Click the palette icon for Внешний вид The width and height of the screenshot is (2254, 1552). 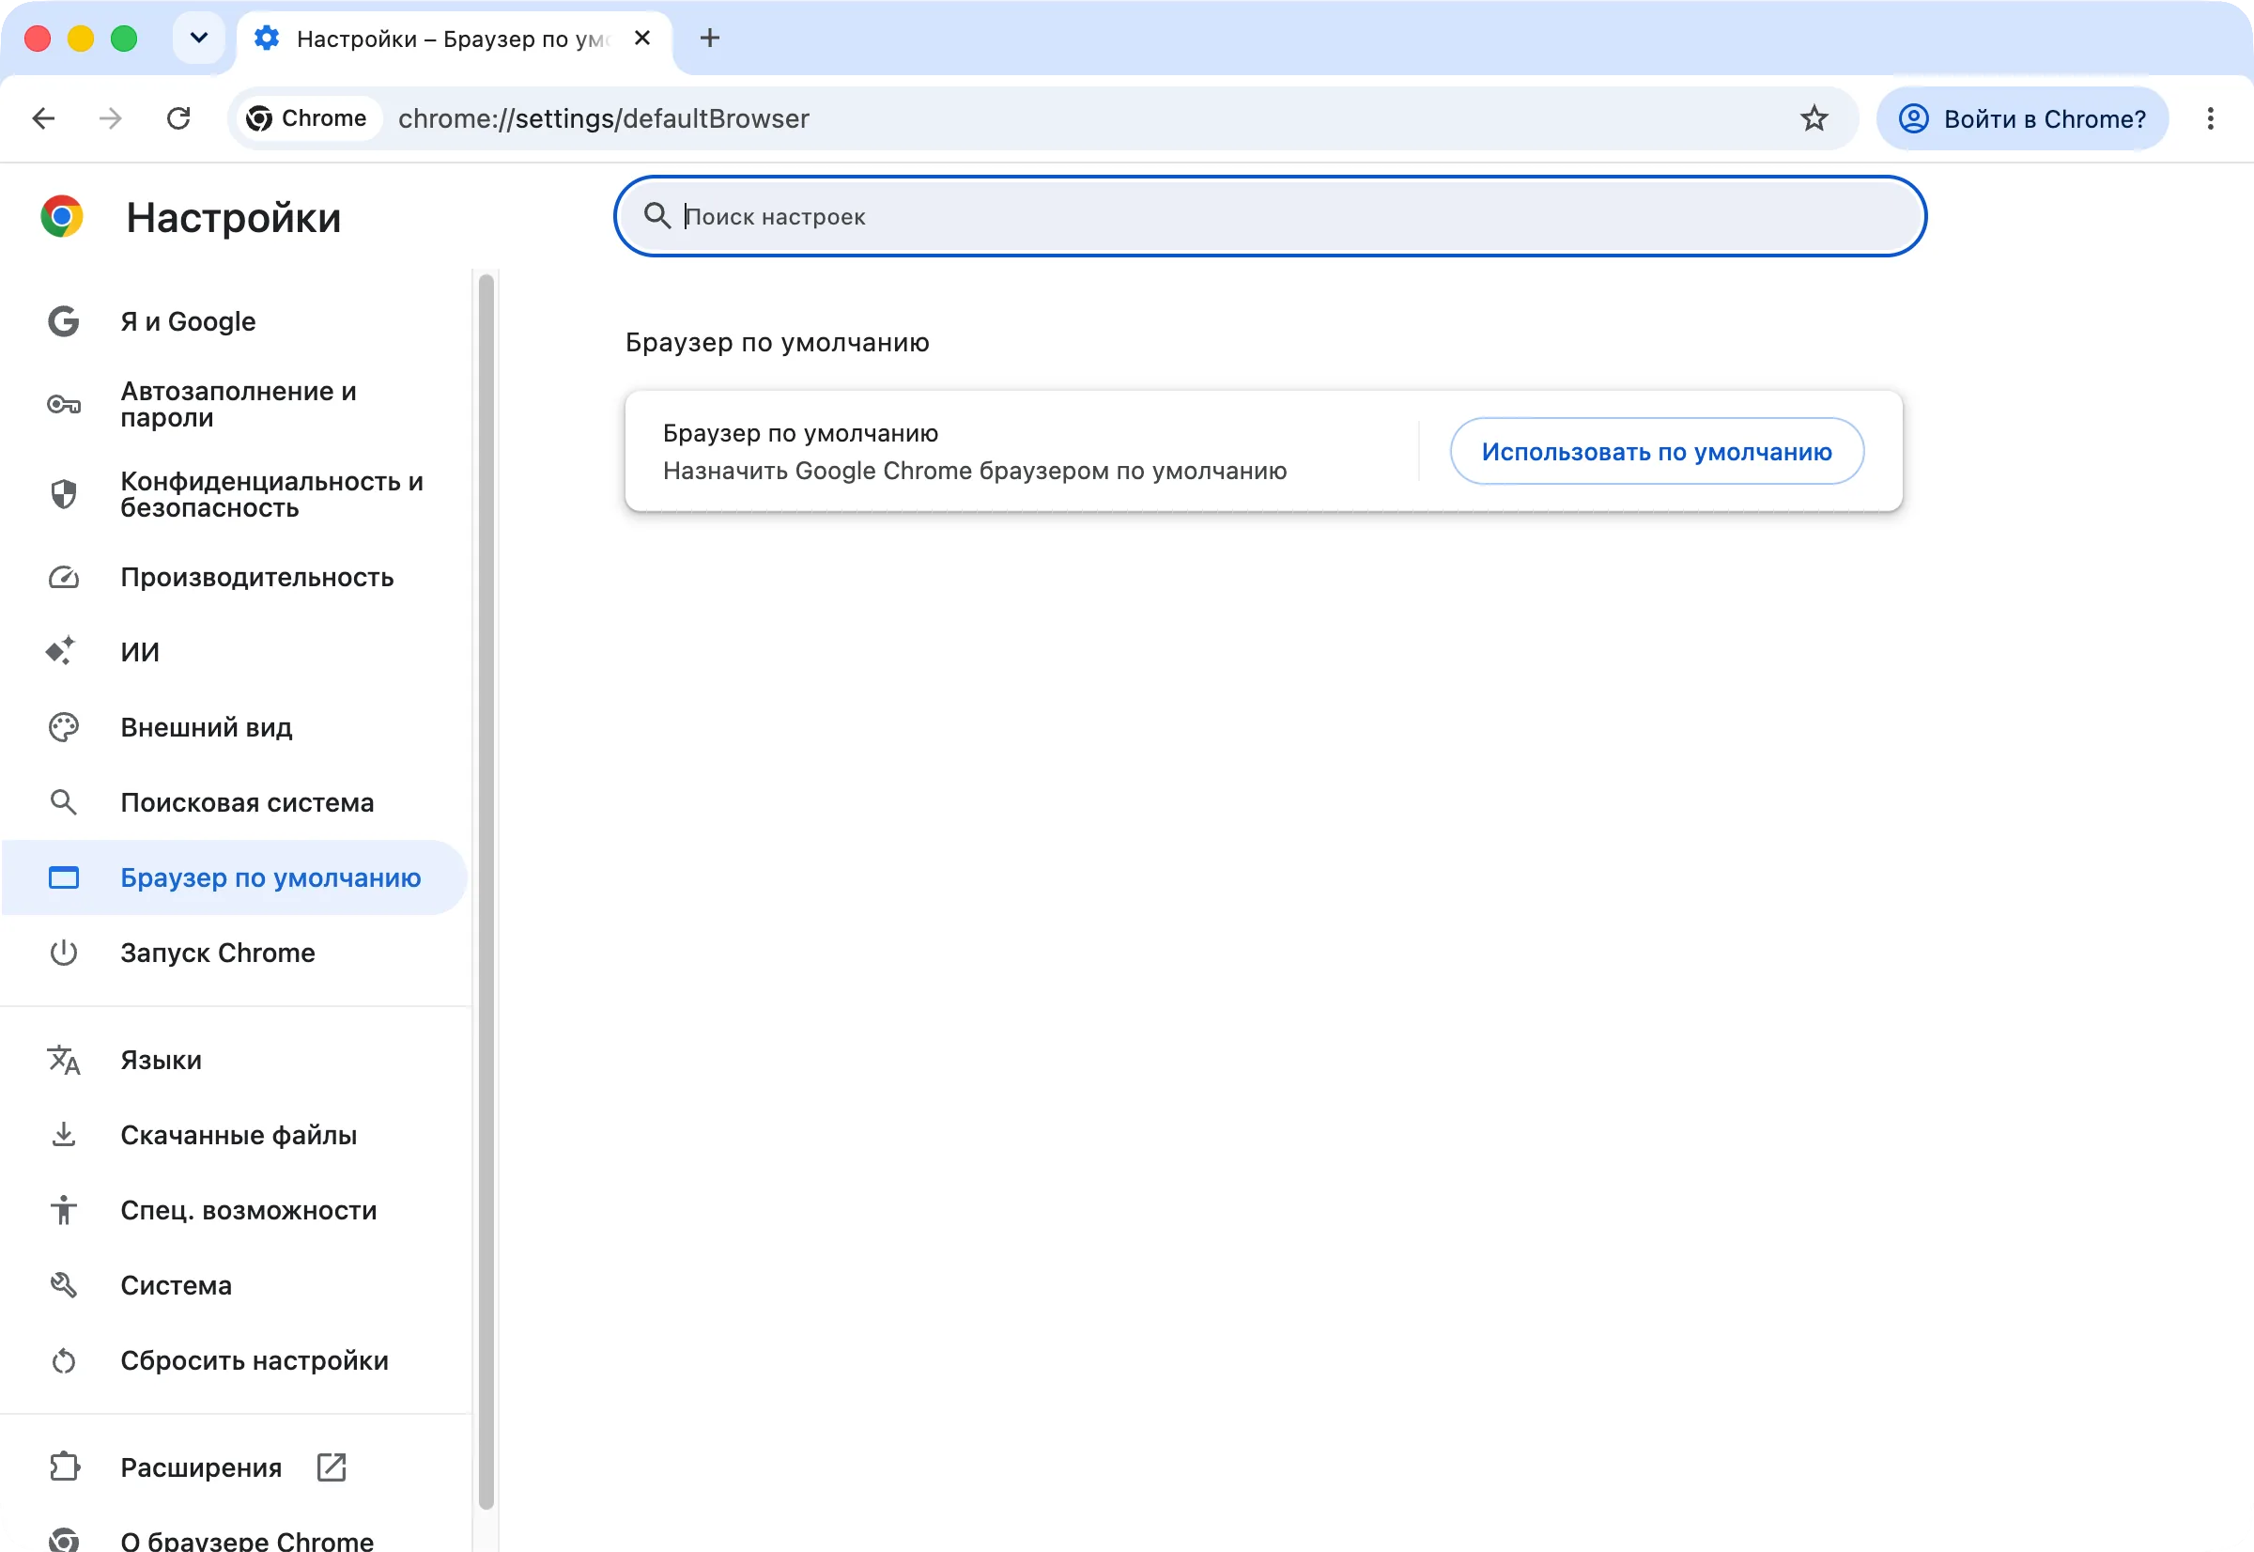63,727
